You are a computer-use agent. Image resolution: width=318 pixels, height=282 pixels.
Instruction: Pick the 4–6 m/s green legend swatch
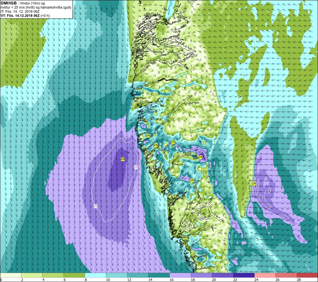[53, 275]
